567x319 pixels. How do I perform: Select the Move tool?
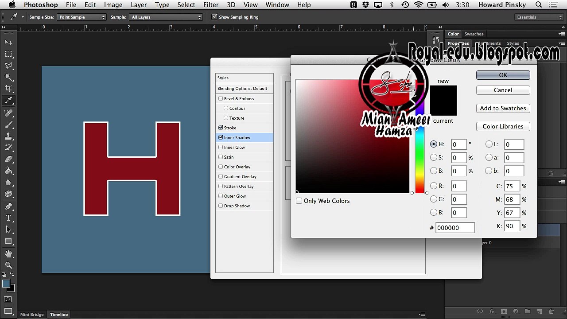(x=8, y=42)
